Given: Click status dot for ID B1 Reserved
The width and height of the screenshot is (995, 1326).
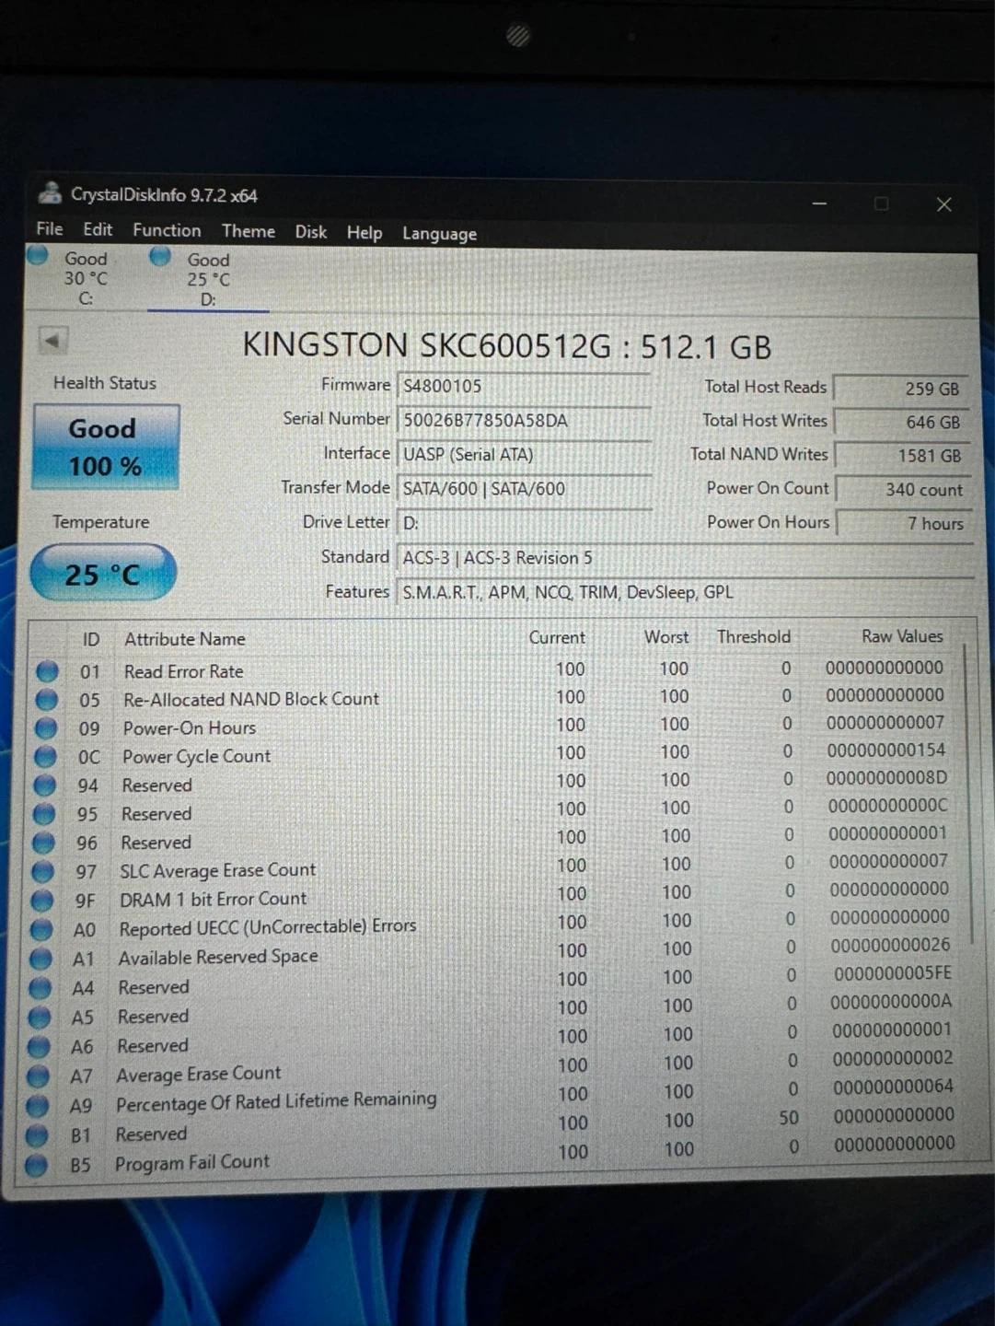Looking at the screenshot, I should 37,1135.
